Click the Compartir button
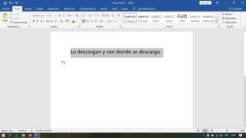The image size is (246, 138). click(235, 9)
